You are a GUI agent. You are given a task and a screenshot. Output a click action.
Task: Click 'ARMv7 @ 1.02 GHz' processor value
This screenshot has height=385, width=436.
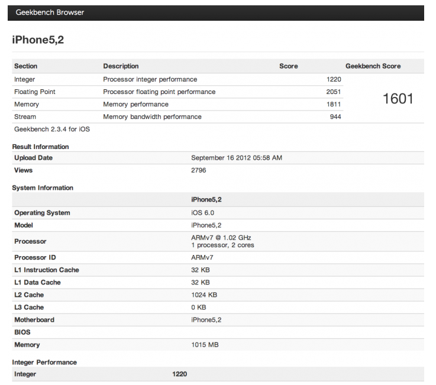pos(221,238)
